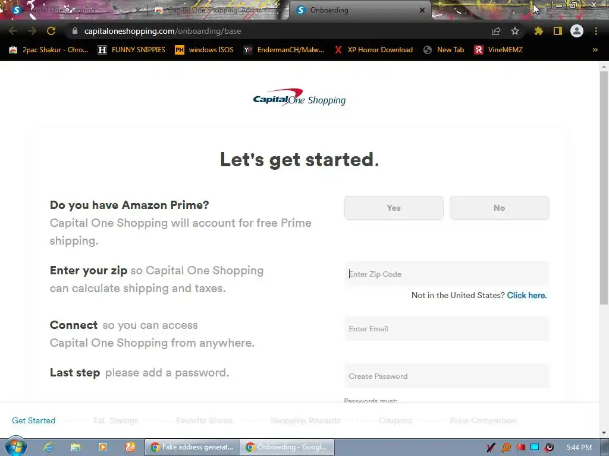Close the Onboarding tab

[422, 10]
